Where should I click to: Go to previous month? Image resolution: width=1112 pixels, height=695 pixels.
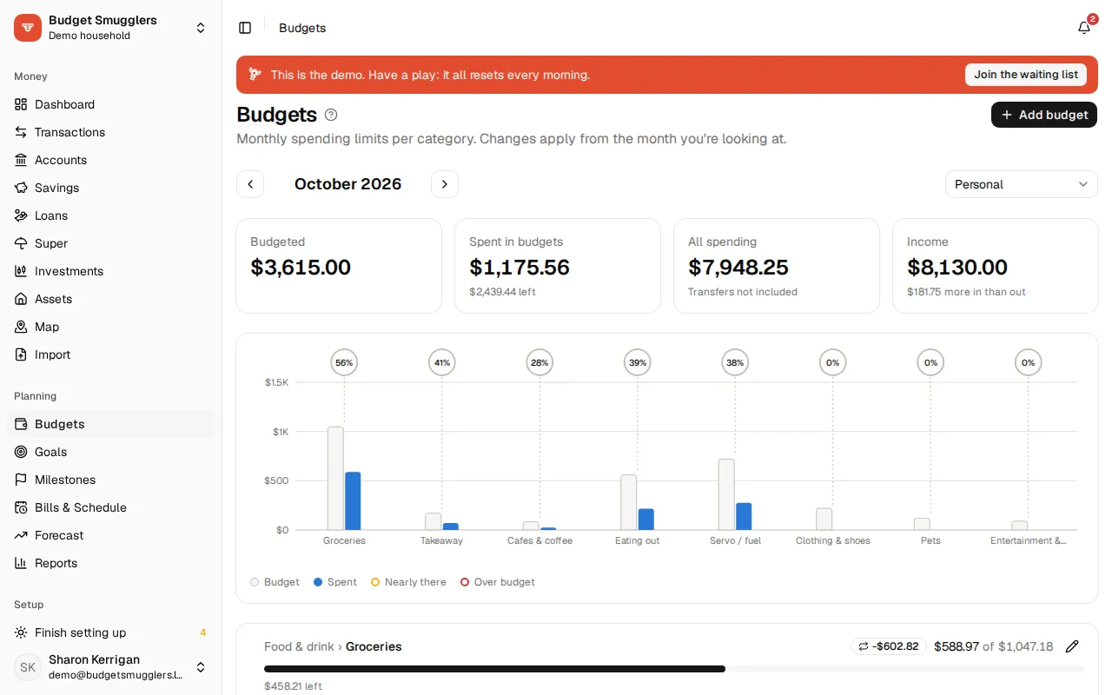pos(250,184)
